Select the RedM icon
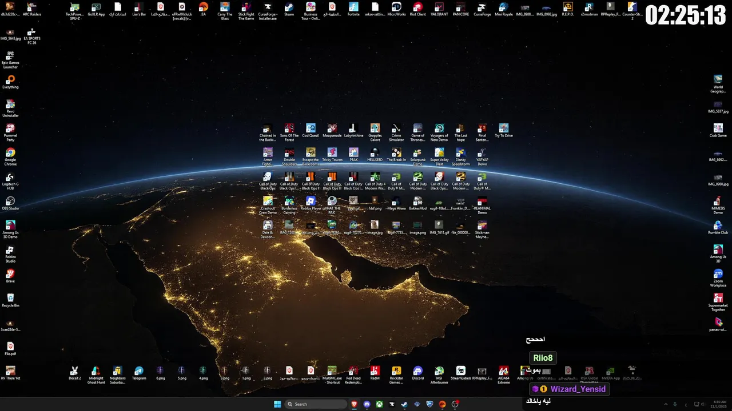 coord(375,373)
